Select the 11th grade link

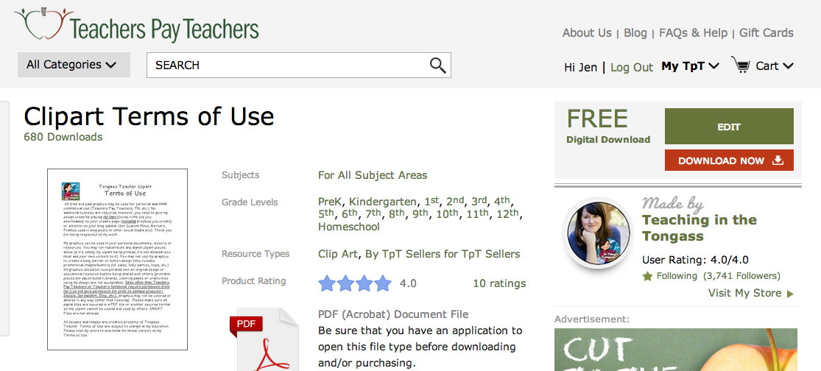click(477, 213)
